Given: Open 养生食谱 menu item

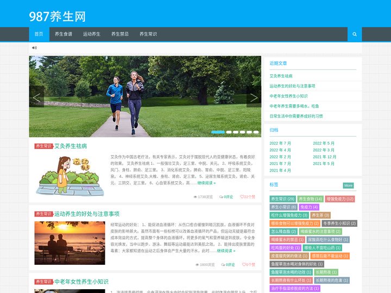Looking at the screenshot, I should click(64, 34).
